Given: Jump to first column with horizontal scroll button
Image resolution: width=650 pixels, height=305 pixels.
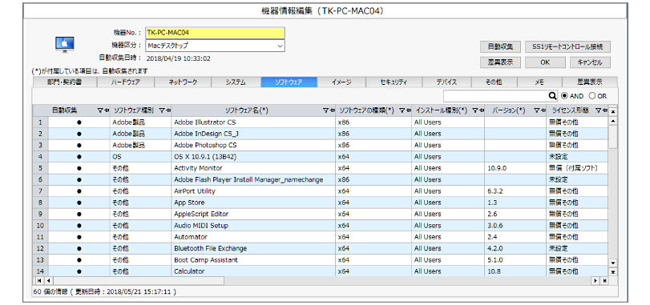Looking at the screenshot, I should pyautogui.click(x=38, y=280).
